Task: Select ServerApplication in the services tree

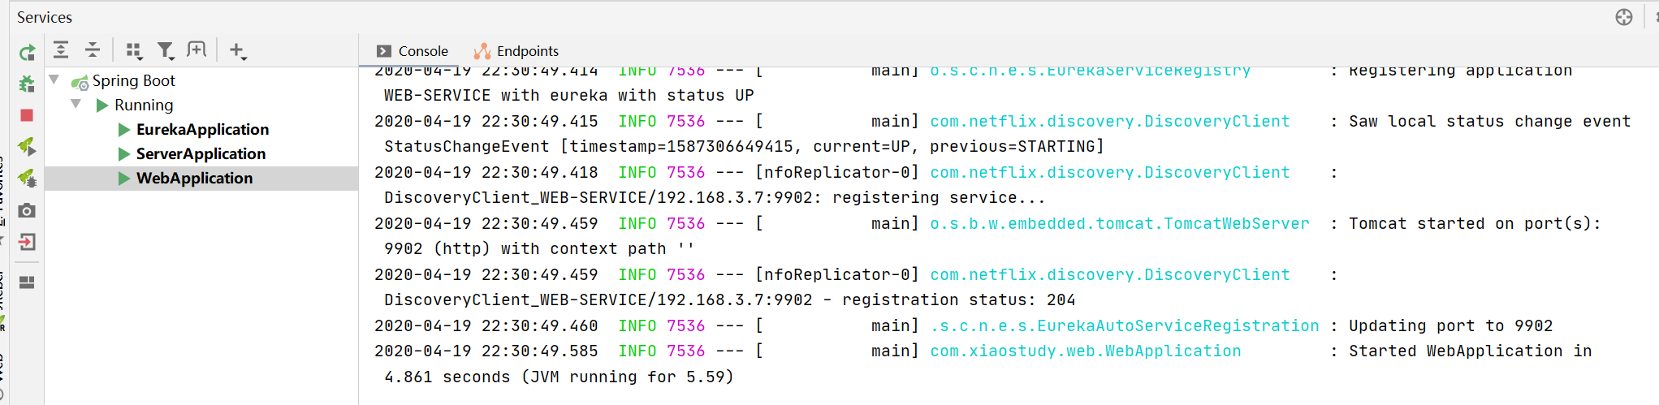Action: coord(201,153)
